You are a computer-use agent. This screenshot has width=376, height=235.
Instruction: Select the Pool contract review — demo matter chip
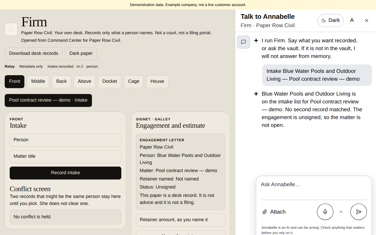48,100
